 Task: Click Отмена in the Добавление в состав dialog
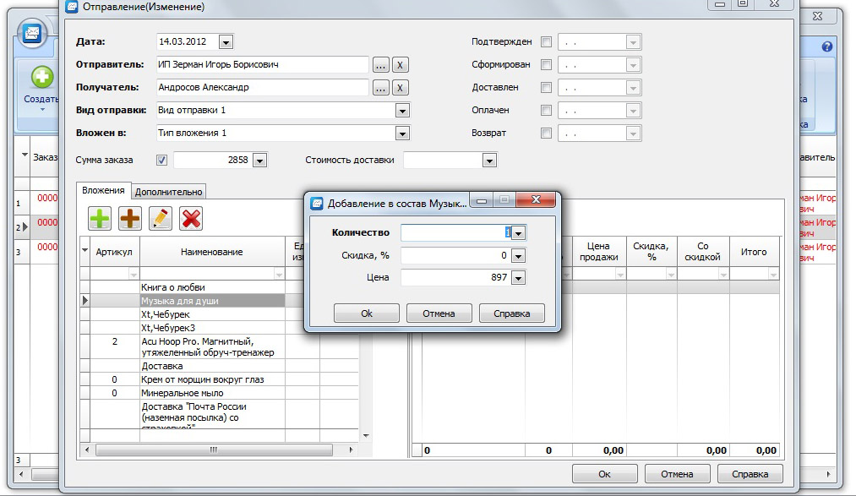[439, 313]
